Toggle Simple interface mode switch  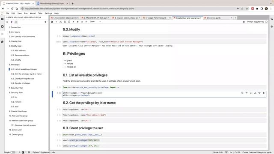(x=13, y=152)
